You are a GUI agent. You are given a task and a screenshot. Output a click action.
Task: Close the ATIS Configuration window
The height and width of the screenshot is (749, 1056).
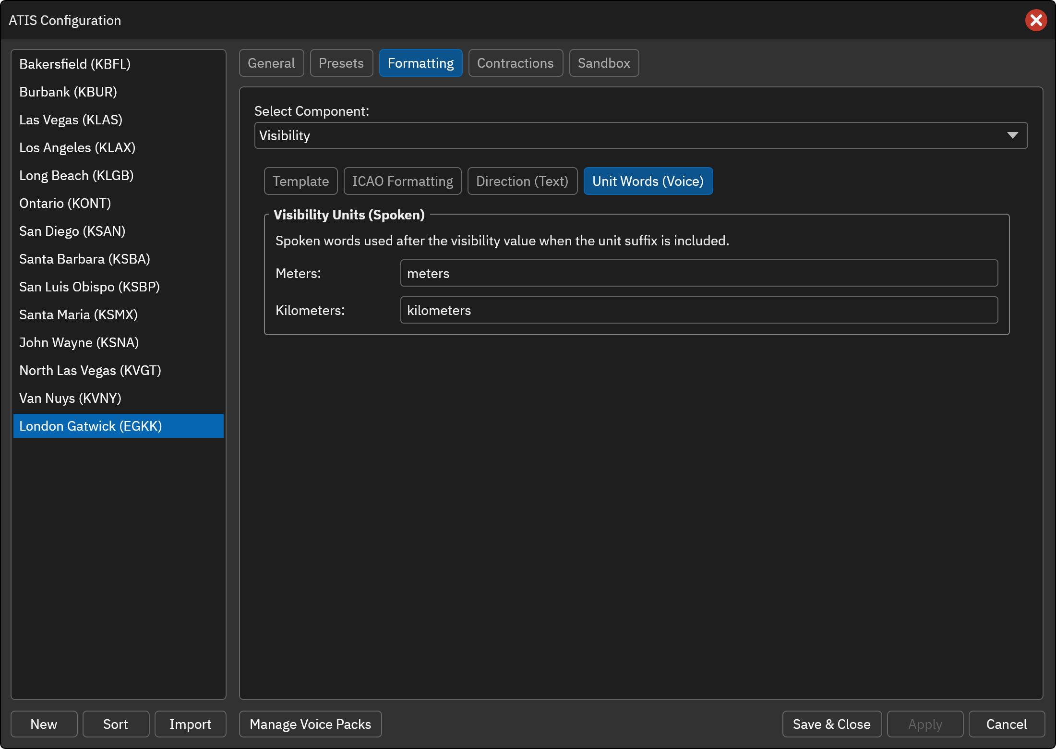click(x=1036, y=20)
